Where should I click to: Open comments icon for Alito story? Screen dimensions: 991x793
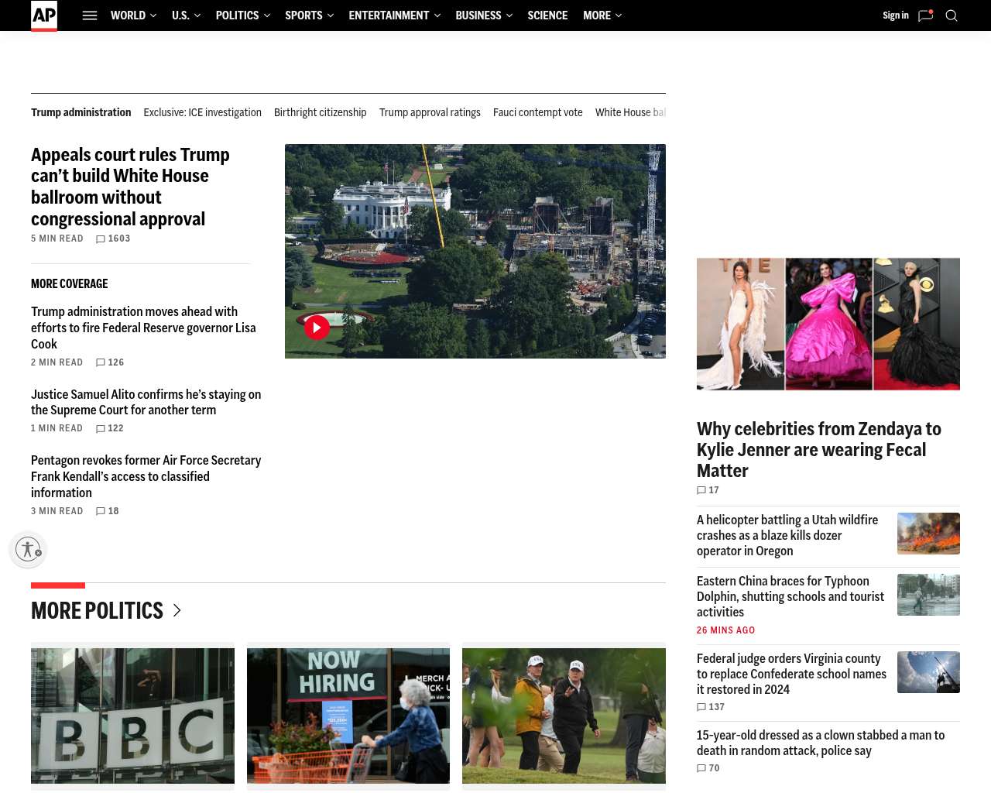pyautogui.click(x=101, y=428)
